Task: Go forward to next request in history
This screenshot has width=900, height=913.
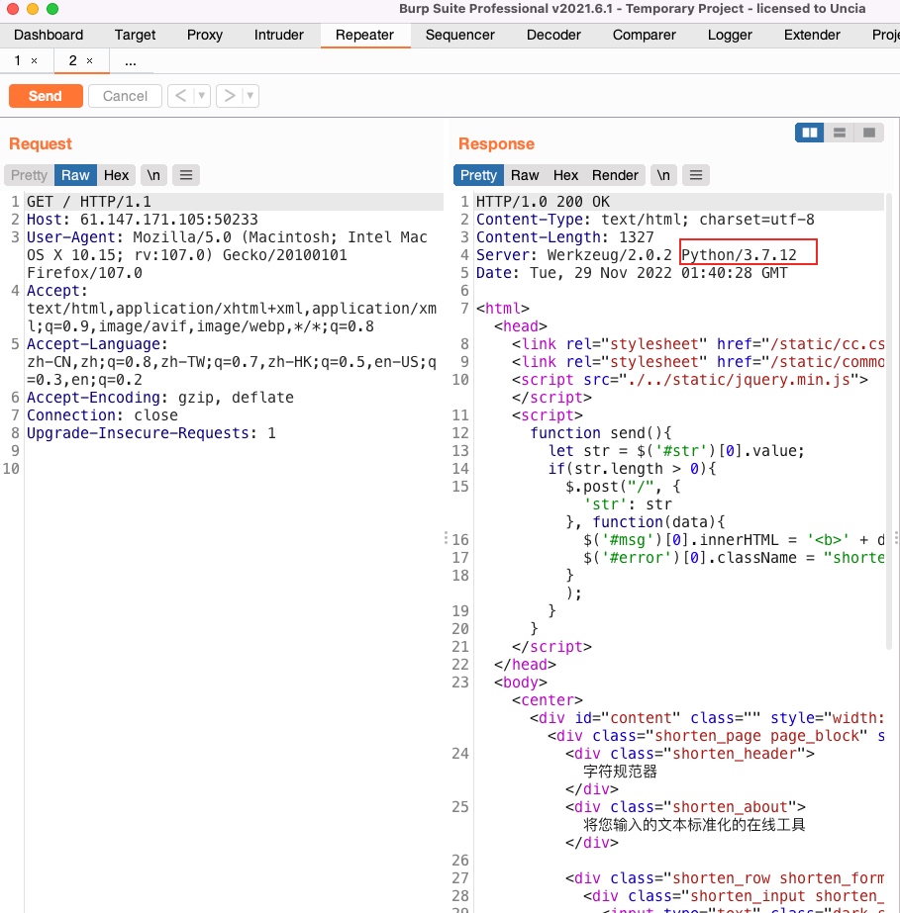Action: (x=230, y=96)
